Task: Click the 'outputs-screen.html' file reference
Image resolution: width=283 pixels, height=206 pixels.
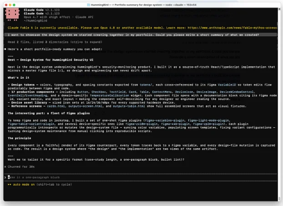Action: 85,106
